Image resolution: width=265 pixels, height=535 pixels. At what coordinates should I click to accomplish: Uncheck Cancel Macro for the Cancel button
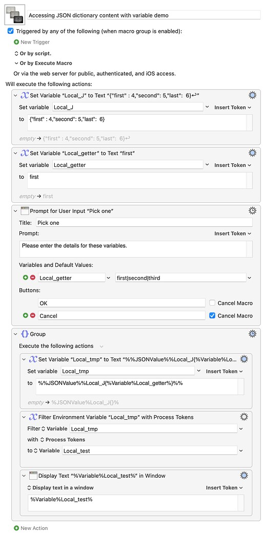pos(212,315)
